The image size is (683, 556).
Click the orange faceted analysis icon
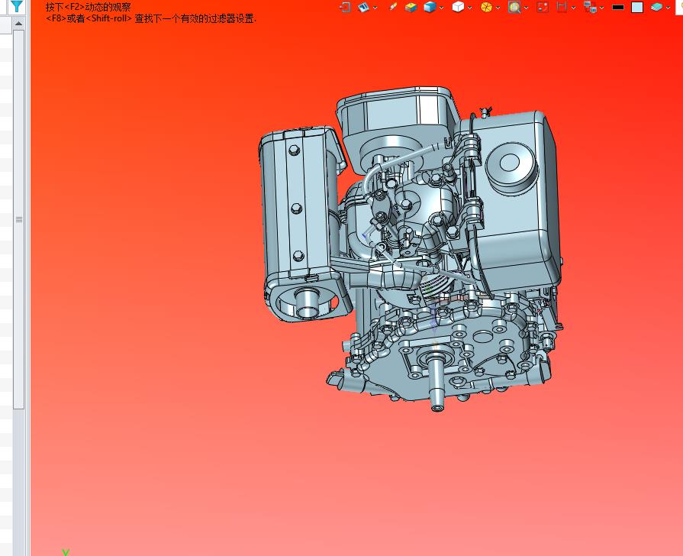486,7
